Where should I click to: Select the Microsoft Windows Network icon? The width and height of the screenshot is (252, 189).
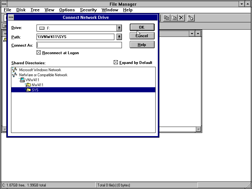14,70
